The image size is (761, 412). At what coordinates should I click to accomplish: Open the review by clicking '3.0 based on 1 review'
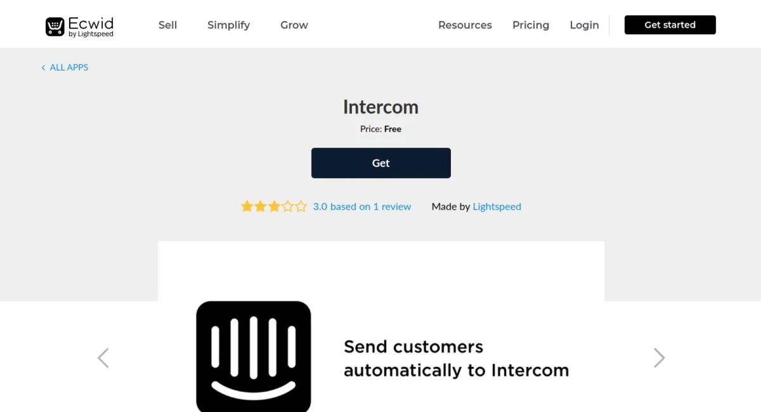(362, 206)
